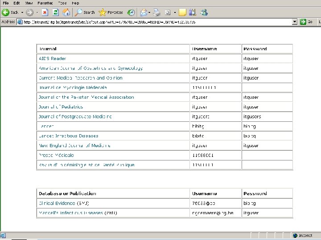Image resolution: width=321 pixels, height=240 pixels.
Task: Open Favorites with the star icon
Action: click(111, 12)
